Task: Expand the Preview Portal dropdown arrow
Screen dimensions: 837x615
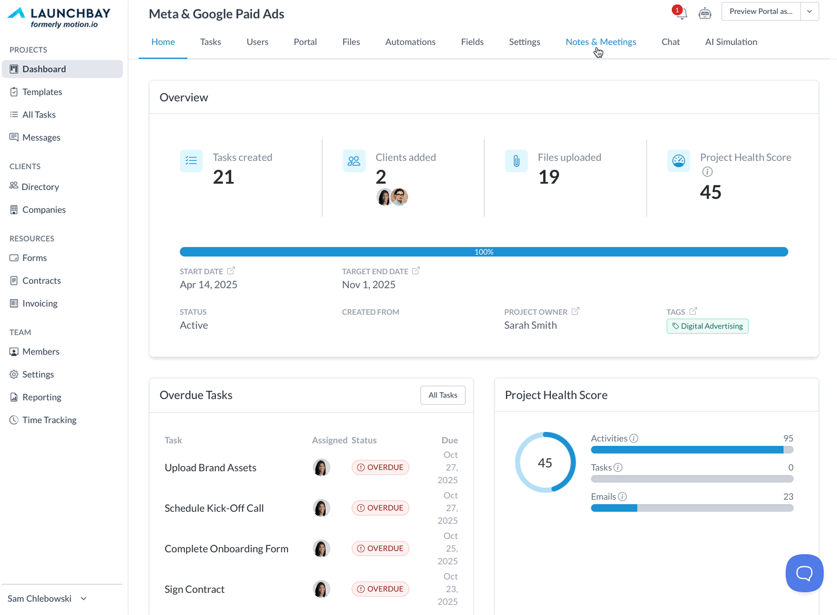Action: (x=809, y=11)
